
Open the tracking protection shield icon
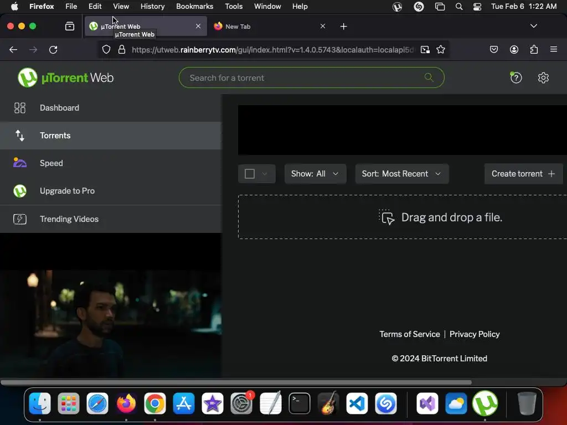click(106, 49)
